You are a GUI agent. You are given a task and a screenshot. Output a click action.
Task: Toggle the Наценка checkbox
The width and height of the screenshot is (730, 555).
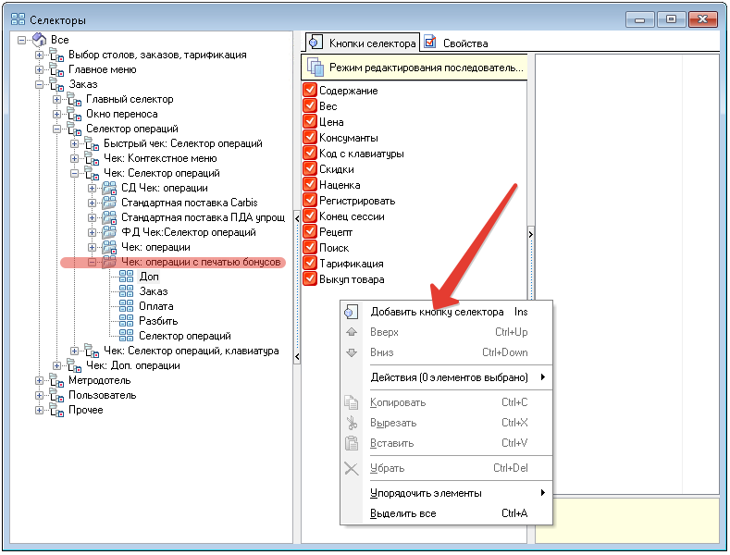point(310,184)
